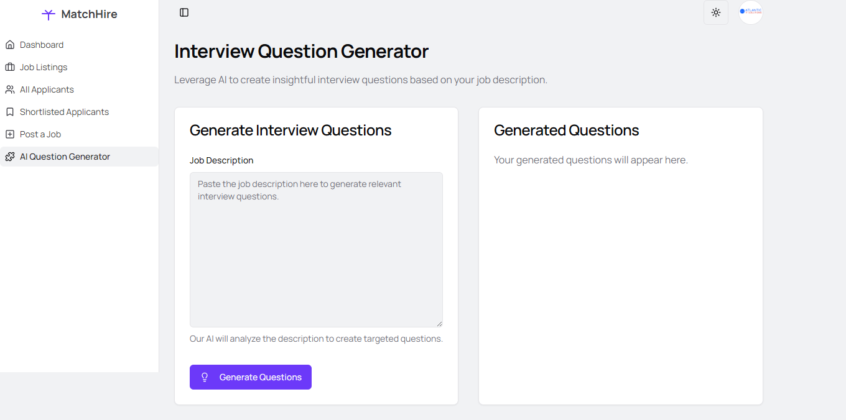Navigate to Post a Job
The height and width of the screenshot is (420, 846).
[40, 134]
